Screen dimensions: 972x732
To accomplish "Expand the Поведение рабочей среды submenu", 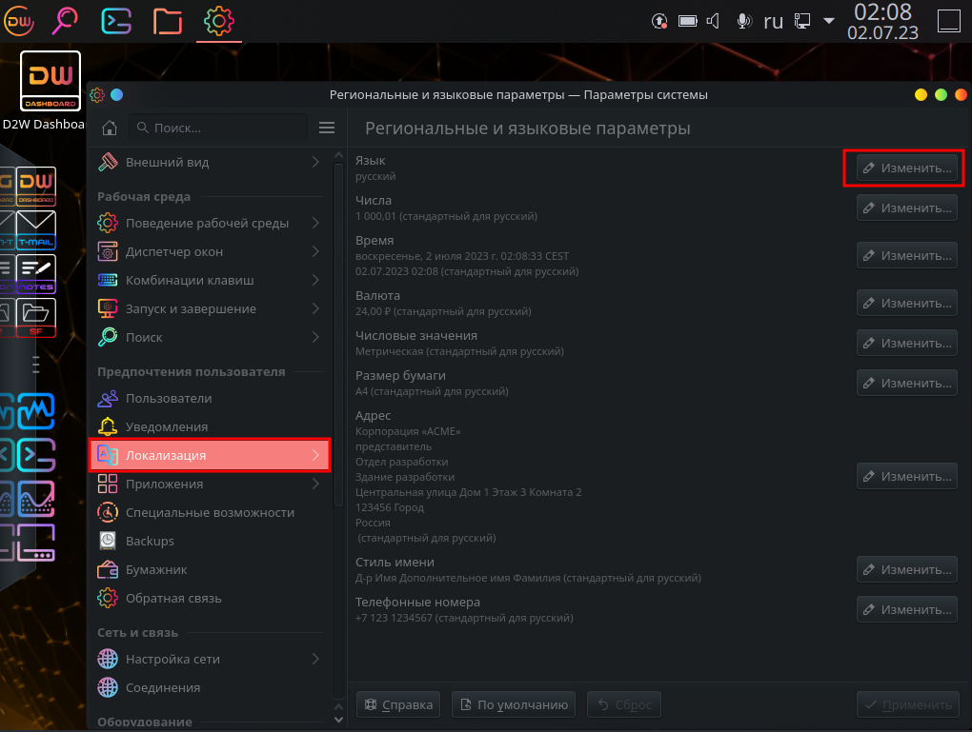I will point(315,223).
